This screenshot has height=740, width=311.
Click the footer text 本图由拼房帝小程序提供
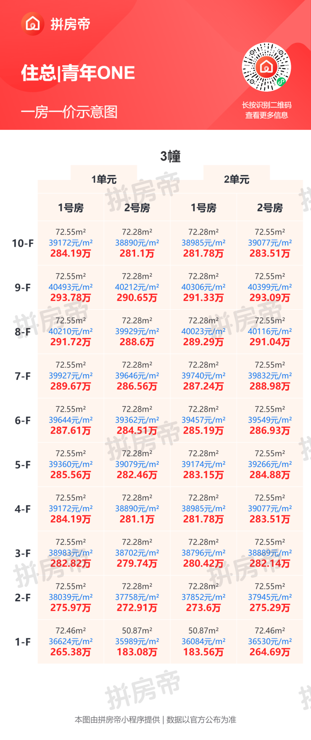point(117,720)
